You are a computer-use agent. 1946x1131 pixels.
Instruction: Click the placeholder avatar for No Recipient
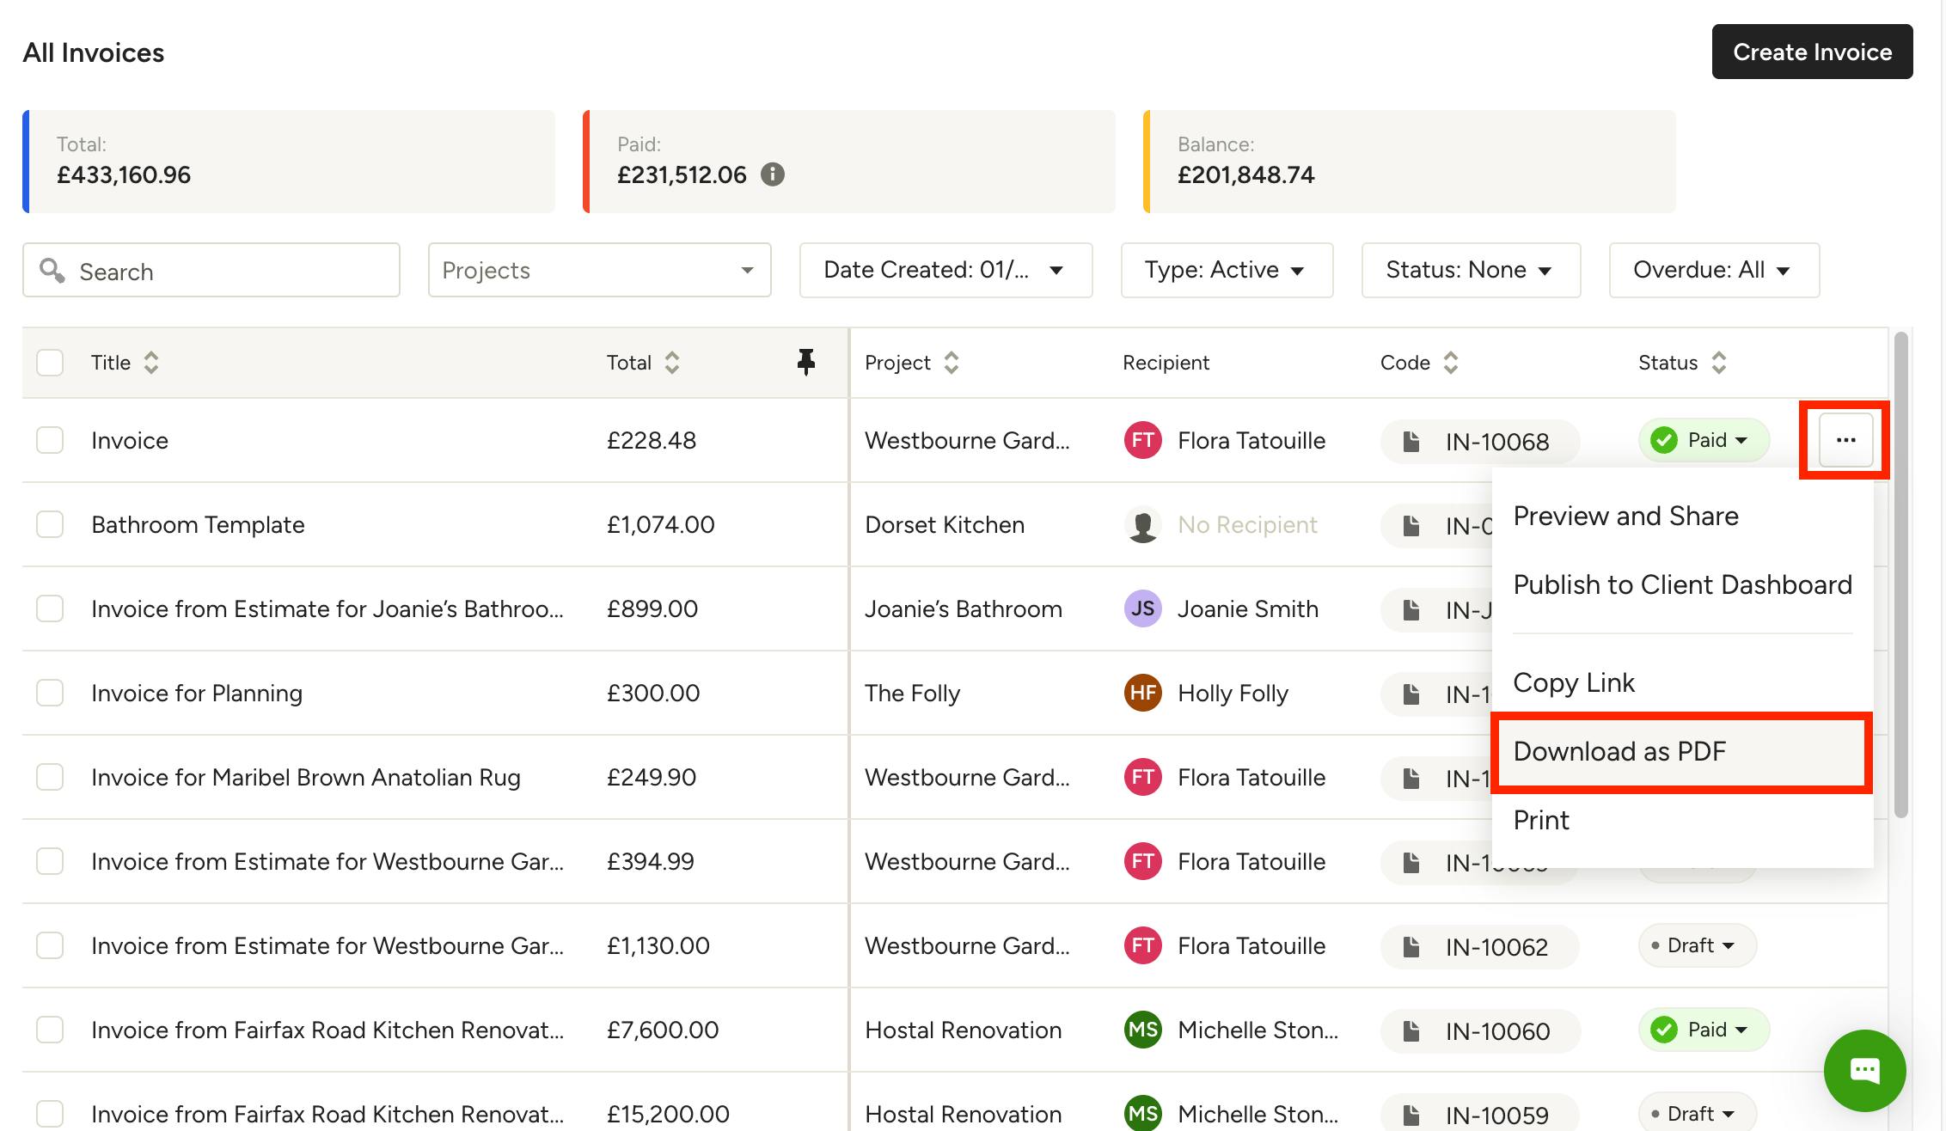(1142, 524)
